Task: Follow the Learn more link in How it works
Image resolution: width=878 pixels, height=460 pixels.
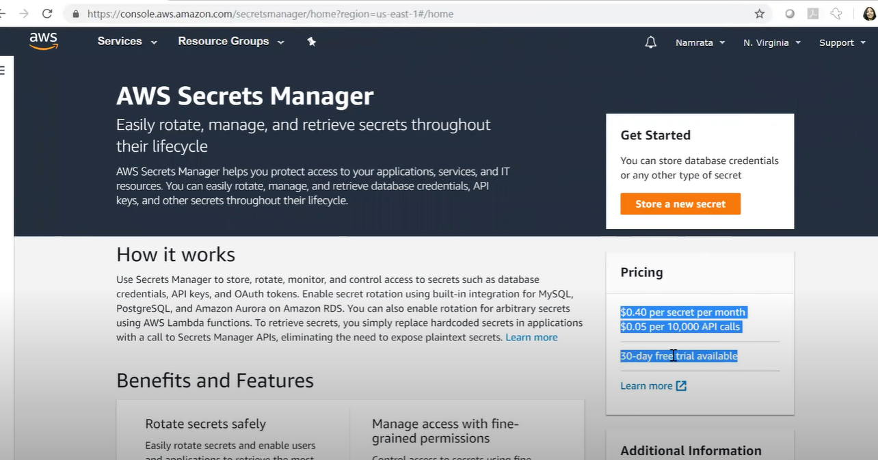Action: tap(531, 338)
